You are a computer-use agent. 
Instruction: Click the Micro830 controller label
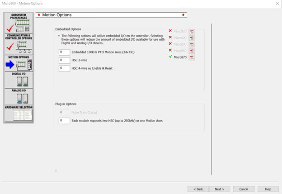tap(180, 44)
